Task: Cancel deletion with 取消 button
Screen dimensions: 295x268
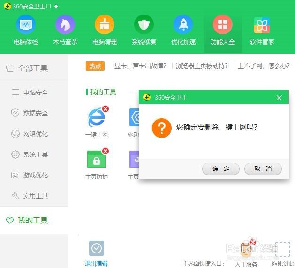Action: [263, 169]
